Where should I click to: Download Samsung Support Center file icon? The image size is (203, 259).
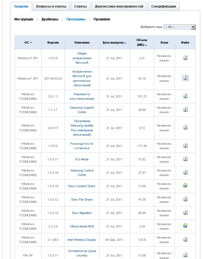pos(185,109)
